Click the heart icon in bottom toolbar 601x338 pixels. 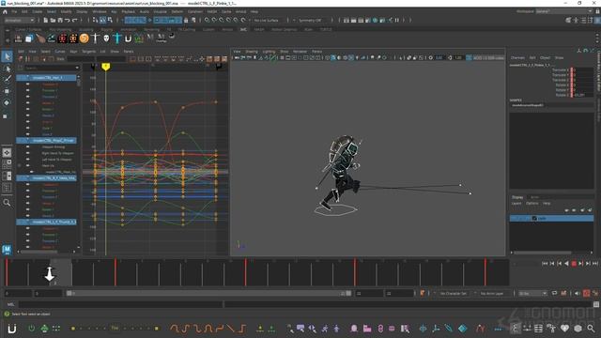(x=564, y=328)
